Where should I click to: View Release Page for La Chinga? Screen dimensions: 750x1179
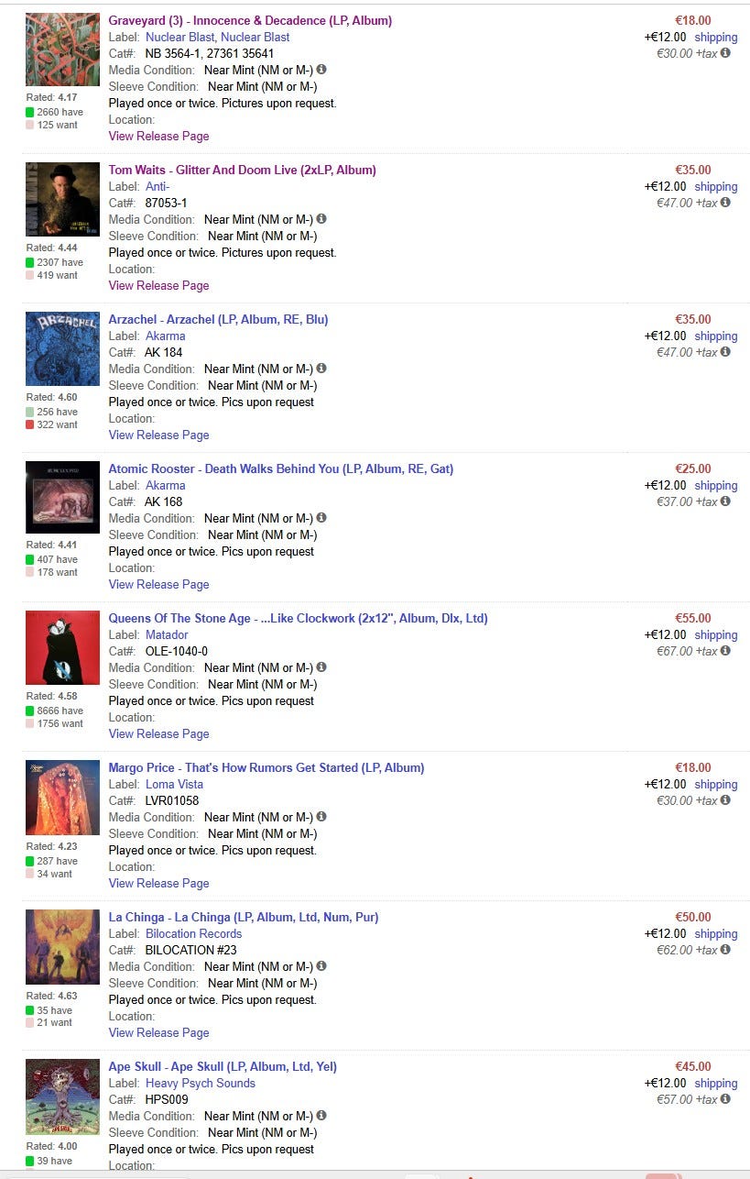click(159, 1032)
